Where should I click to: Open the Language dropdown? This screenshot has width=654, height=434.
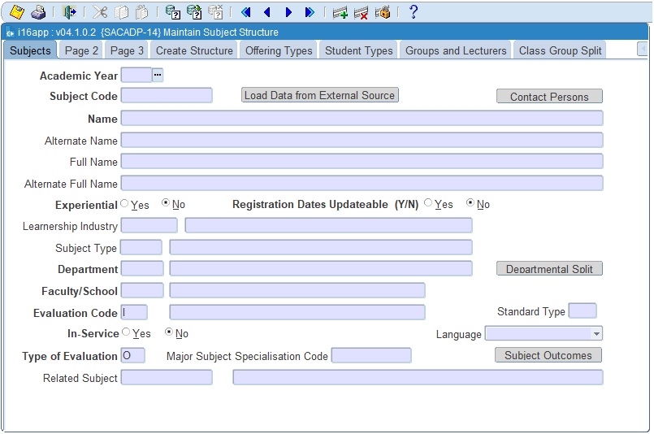tap(596, 334)
